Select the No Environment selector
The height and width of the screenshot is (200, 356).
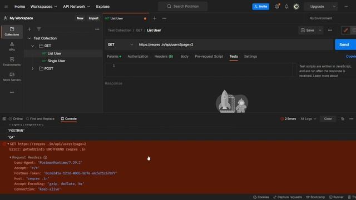pos(320,18)
